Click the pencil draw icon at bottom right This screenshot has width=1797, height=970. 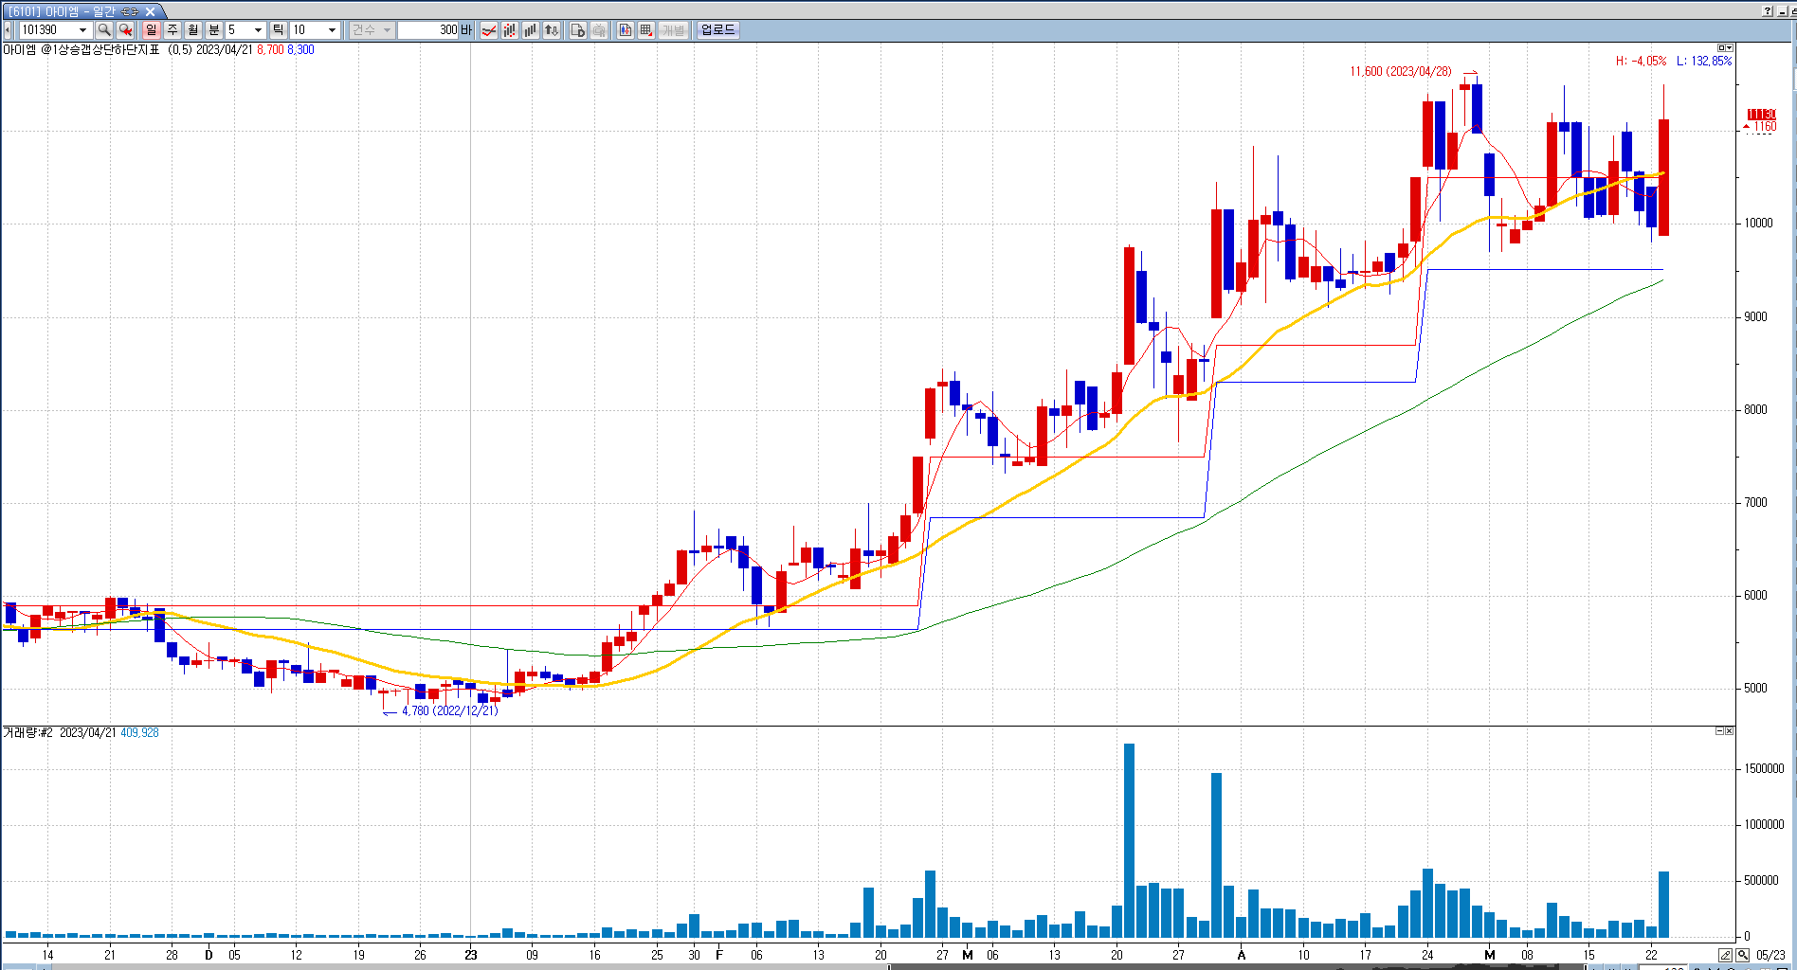(x=1725, y=955)
